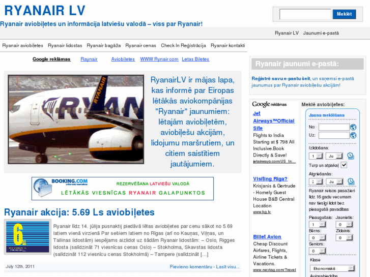Open the Izlidošana departure date calendar icon
This screenshot has width=370, height=277.
[x=351, y=156]
